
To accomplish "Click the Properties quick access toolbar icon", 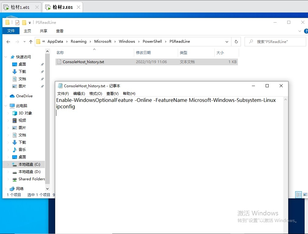I will [x=17, y=23].
